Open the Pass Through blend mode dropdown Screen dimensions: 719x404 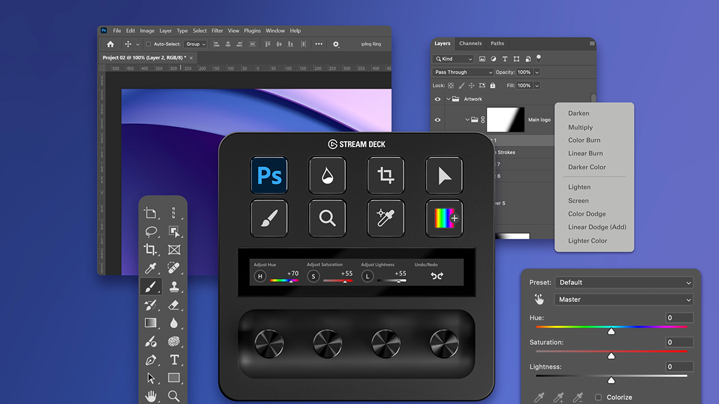463,72
